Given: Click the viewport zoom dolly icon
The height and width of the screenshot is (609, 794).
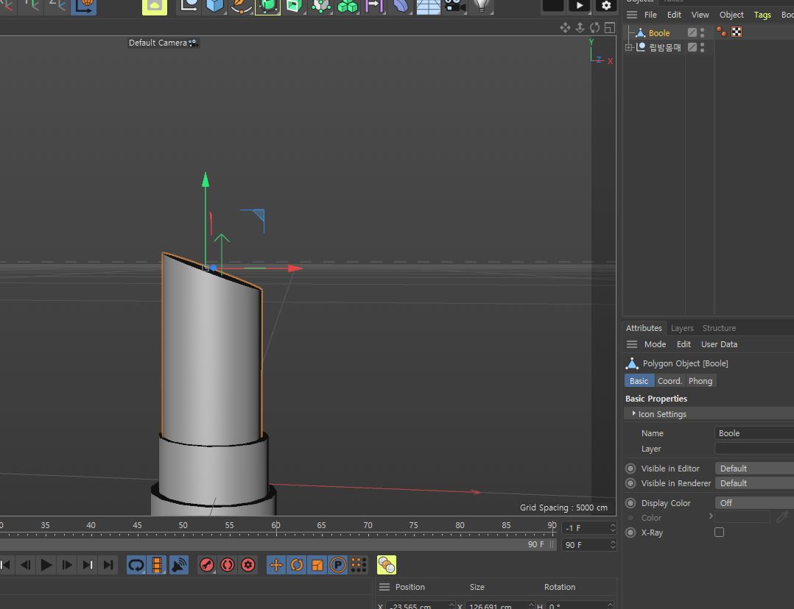Looking at the screenshot, I should [580, 28].
